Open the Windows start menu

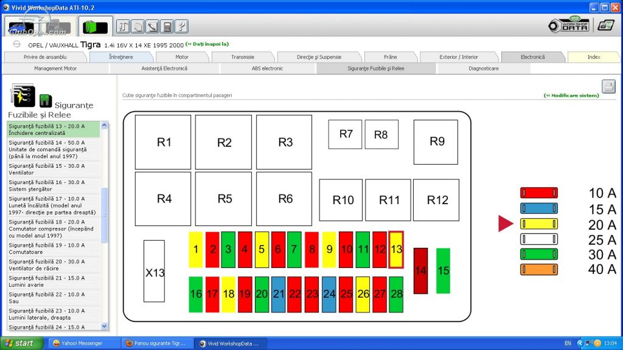[x=21, y=343]
